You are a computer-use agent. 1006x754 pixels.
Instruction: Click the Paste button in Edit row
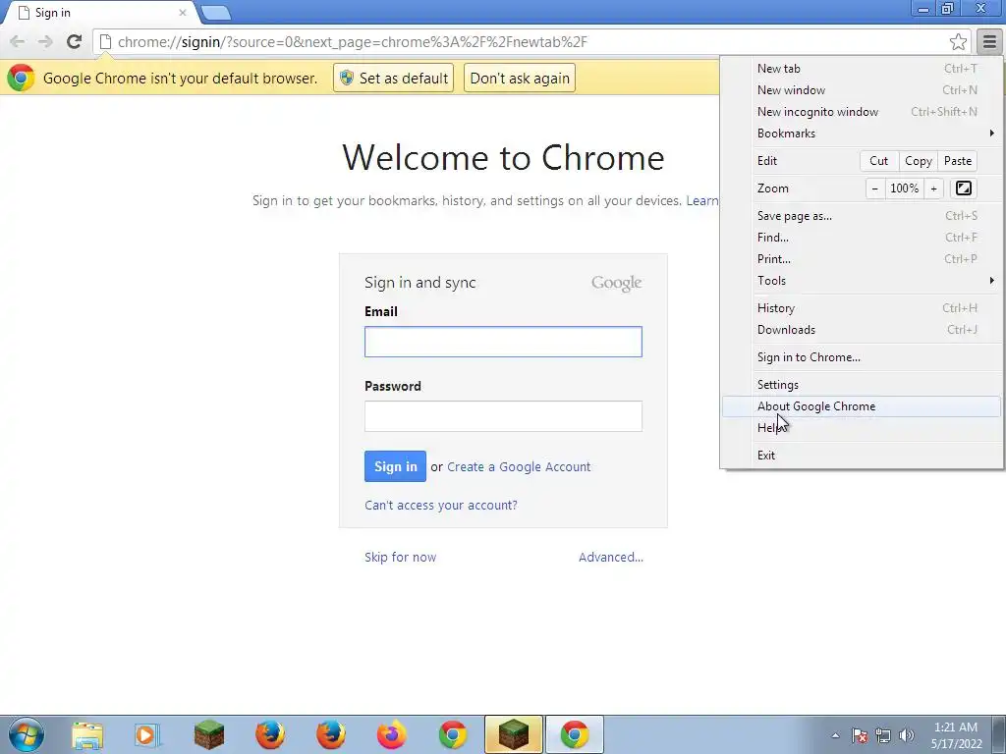pyautogui.click(x=957, y=161)
